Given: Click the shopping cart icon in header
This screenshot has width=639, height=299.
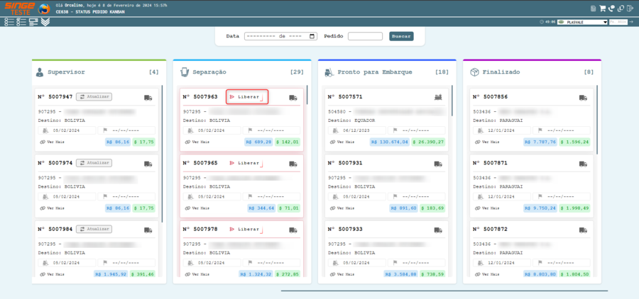Looking at the screenshot, I should [x=603, y=9].
